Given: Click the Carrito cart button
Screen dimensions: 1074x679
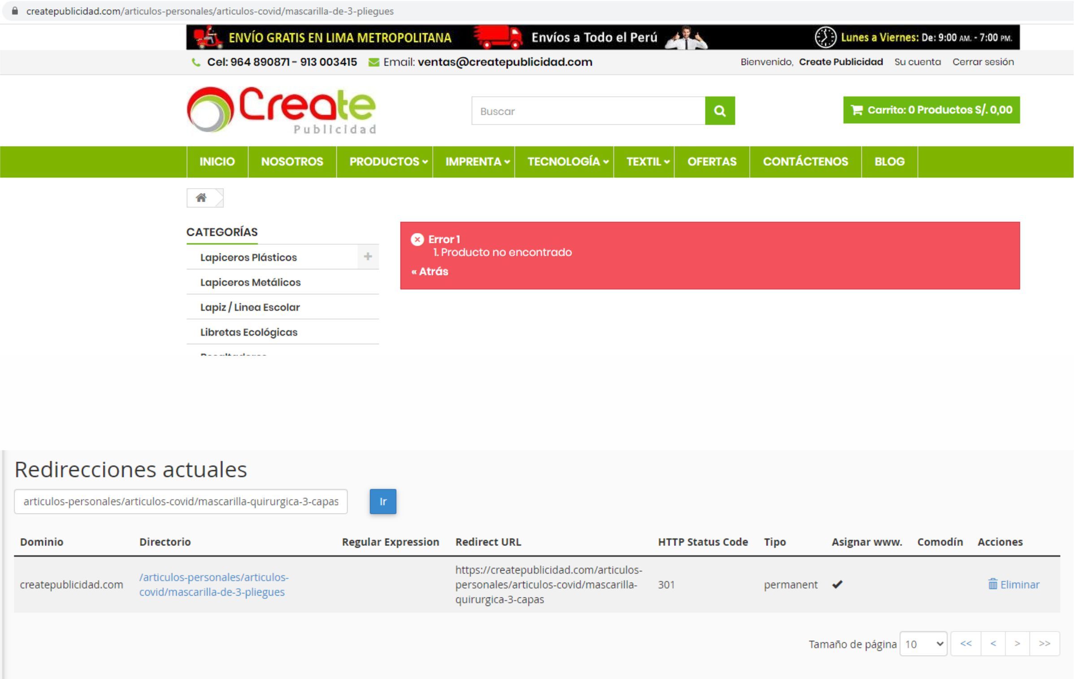Looking at the screenshot, I should [931, 110].
